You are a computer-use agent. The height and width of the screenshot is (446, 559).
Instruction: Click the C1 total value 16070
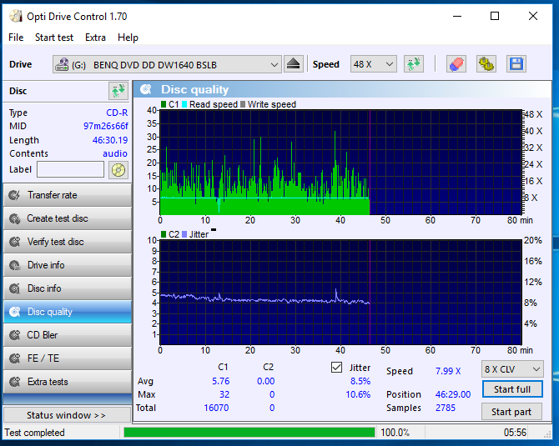point(216,408)
